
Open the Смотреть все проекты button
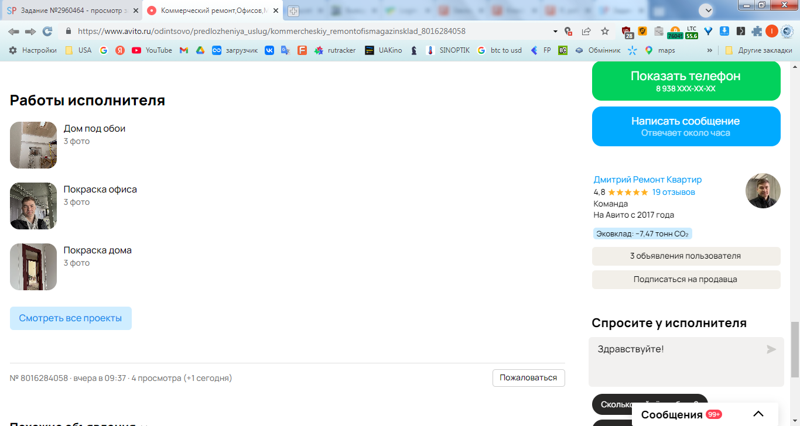70,318
